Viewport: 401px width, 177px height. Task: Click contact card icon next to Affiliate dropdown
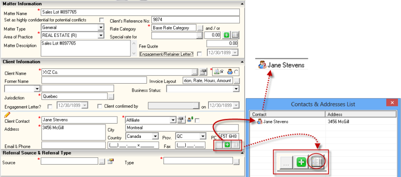(x=181, y=120)
